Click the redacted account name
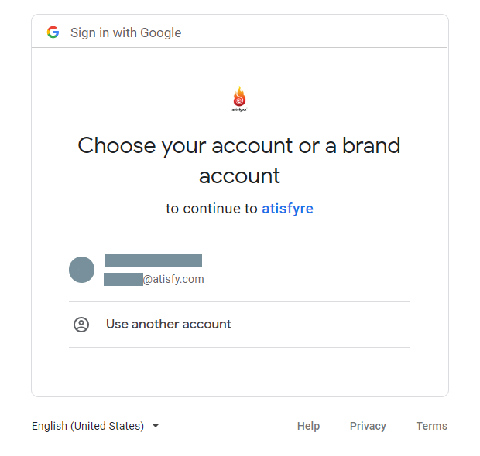Screen dimensions: 480x456 (x=153, y=260)
